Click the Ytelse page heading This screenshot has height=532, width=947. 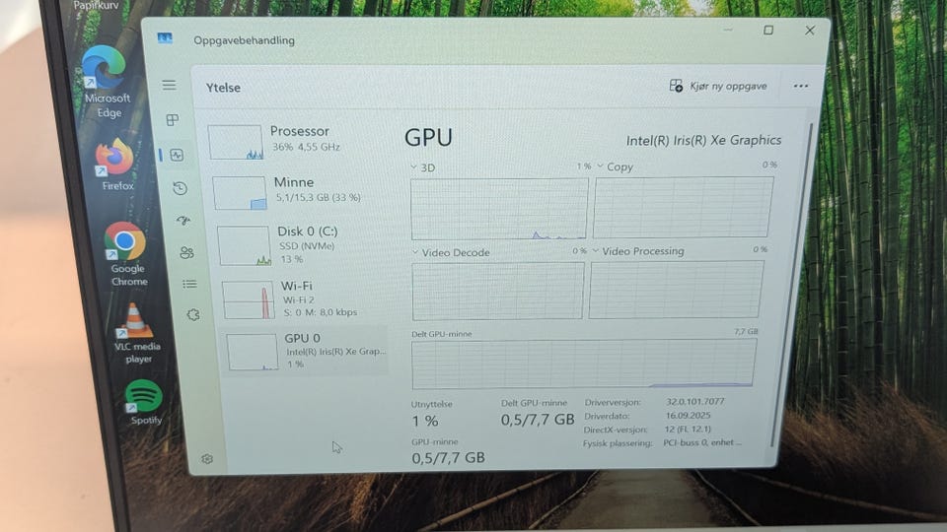[223, 88]
